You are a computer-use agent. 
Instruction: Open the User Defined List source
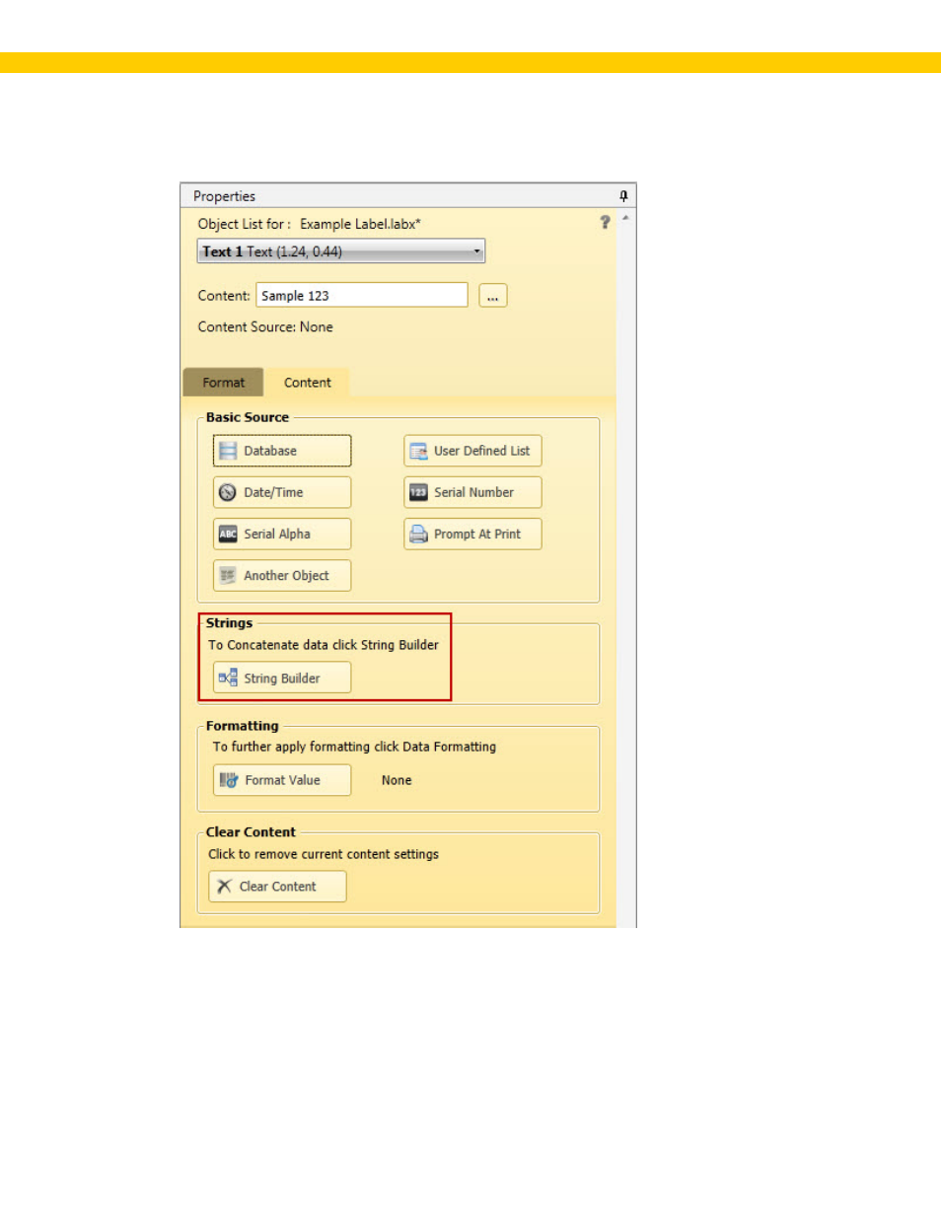(x=472, y=451)
